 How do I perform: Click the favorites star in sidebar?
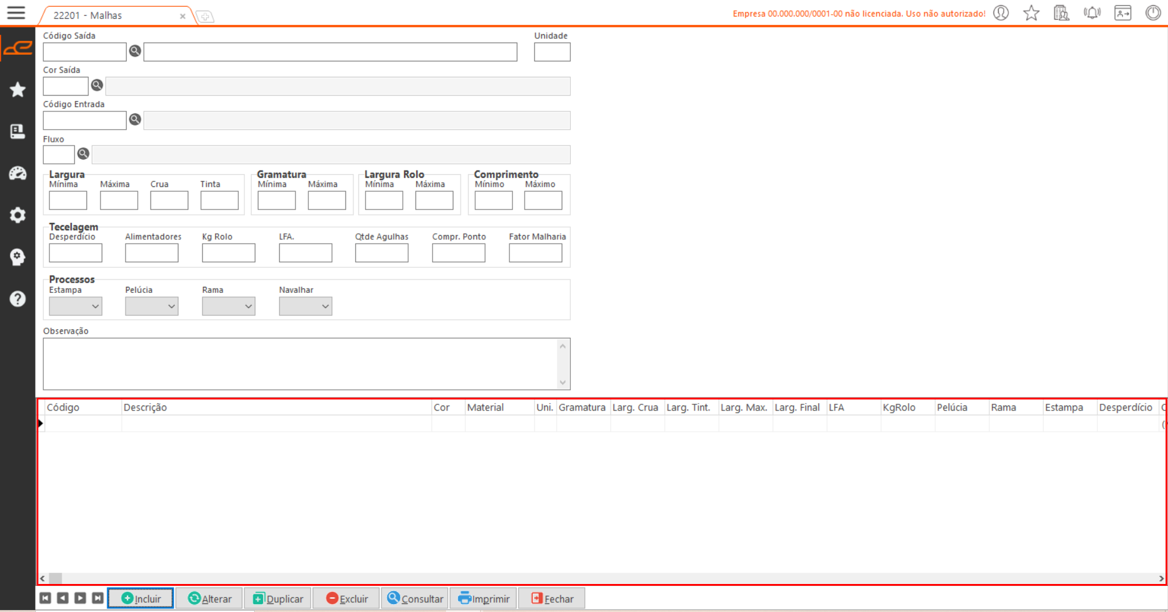pyautogui.click(x=18, y=90)
